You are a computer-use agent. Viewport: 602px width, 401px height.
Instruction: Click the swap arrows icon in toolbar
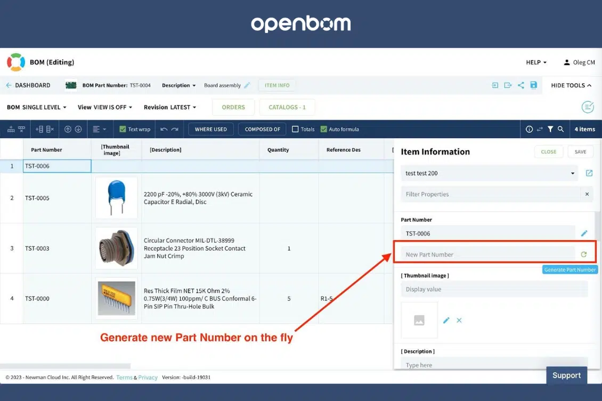coord(540,129)
